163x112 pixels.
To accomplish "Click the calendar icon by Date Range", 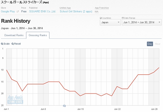I will (x=123, y=18).
